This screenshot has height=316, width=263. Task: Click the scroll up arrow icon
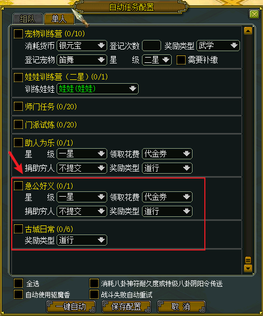pos(248,31)
